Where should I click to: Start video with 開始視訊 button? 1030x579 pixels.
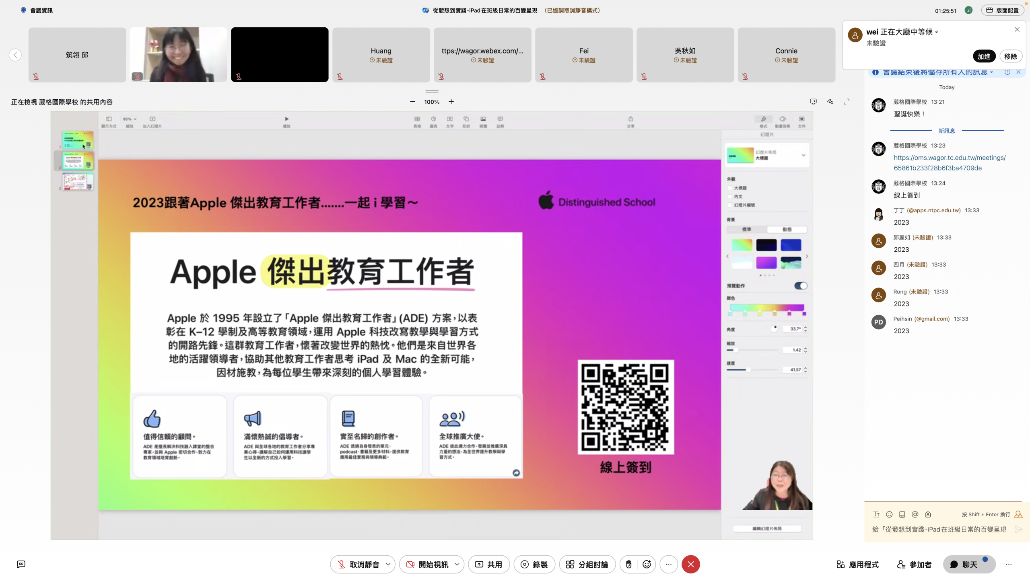[x=427, y=564]
